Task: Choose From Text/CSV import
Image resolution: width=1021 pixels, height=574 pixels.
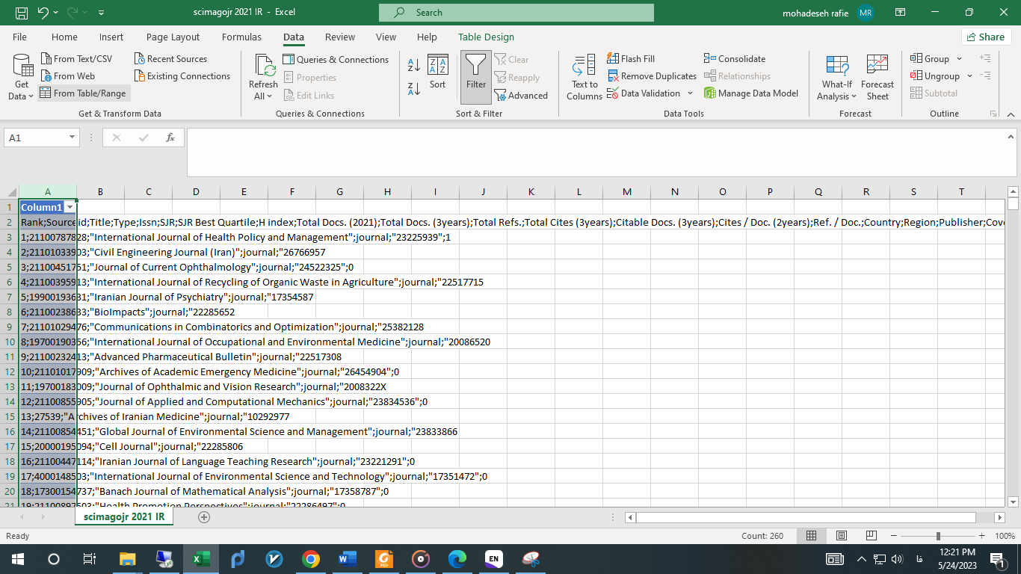Action: [x=76, y=59]
